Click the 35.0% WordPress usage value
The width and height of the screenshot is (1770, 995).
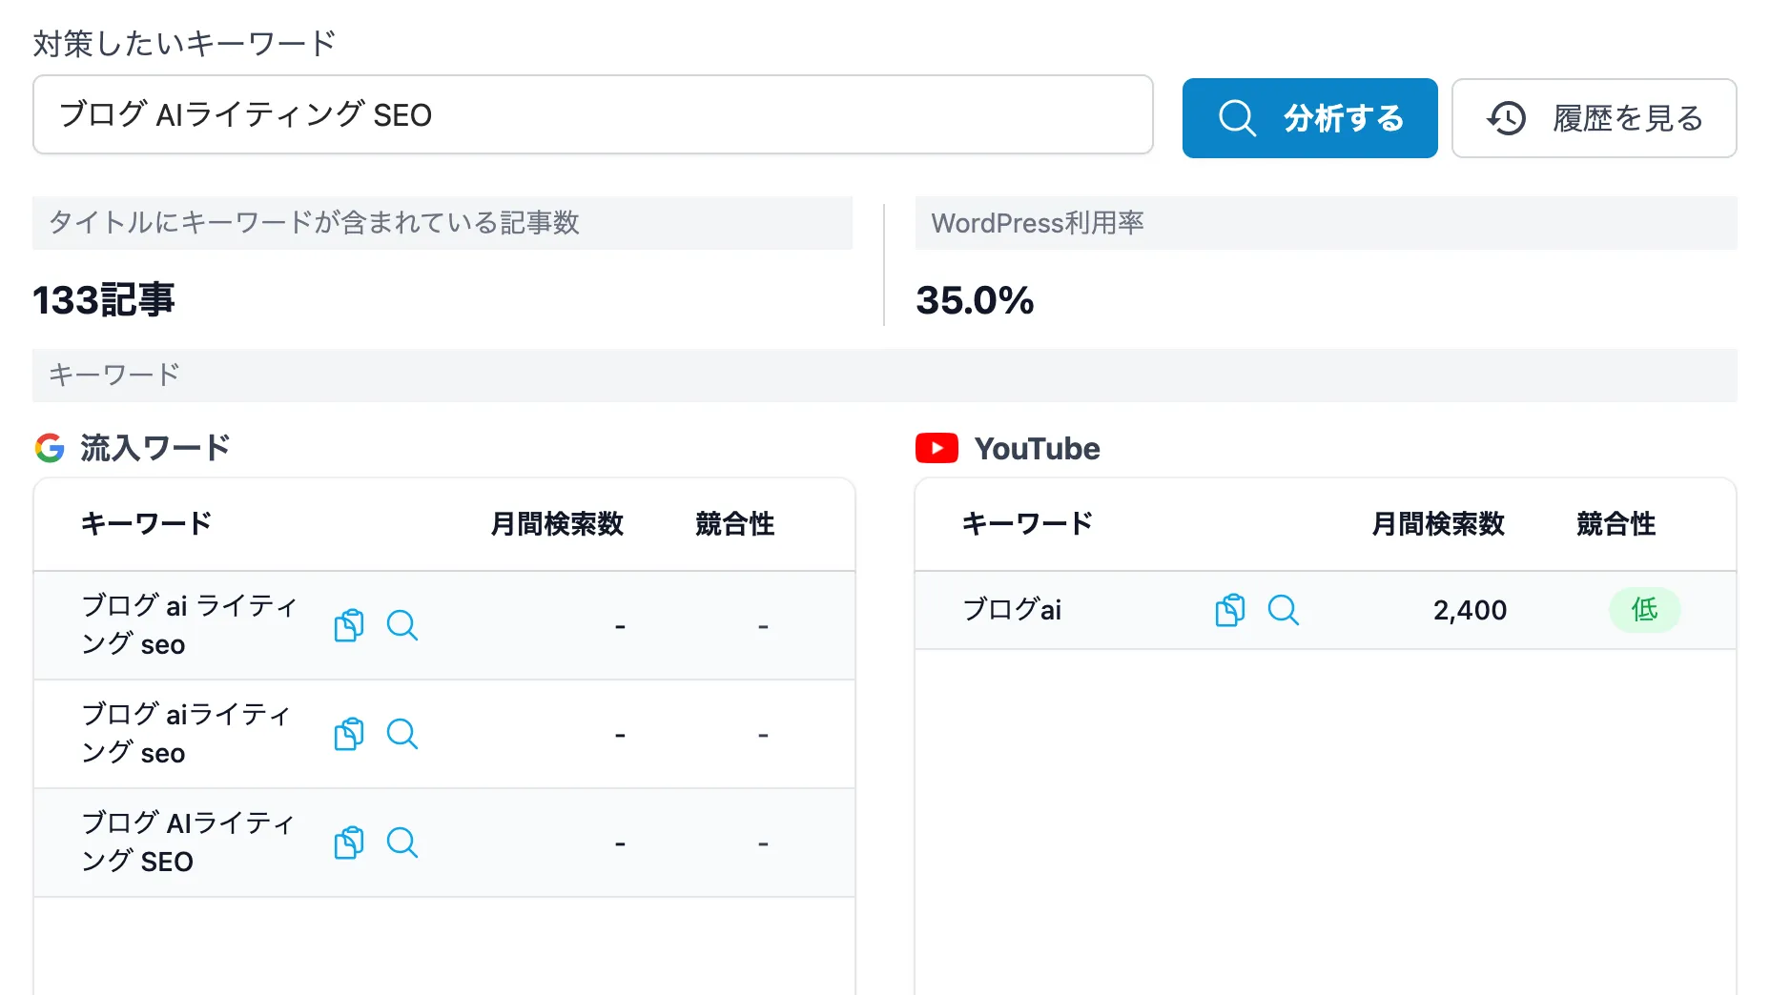(x=975, y=300)
